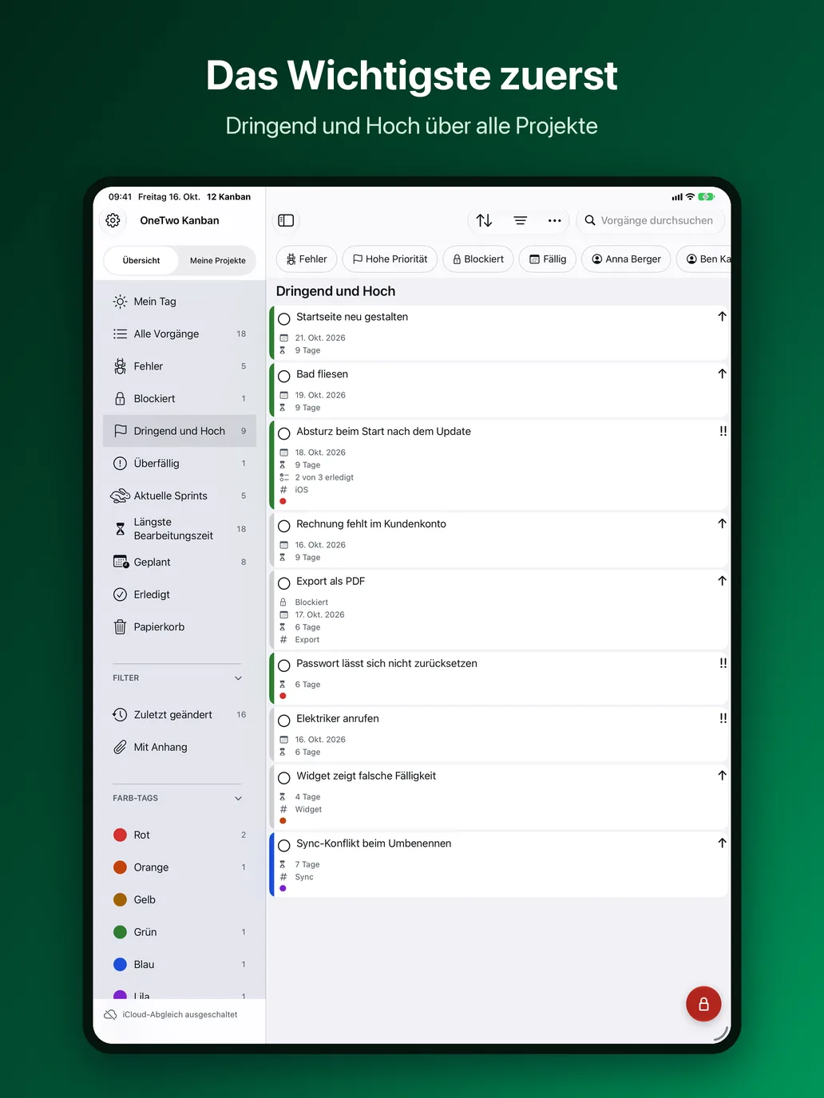824x1098 pixels.
Task: Click clock icon beside Zuletzt geändert
Action: point(120,714)
